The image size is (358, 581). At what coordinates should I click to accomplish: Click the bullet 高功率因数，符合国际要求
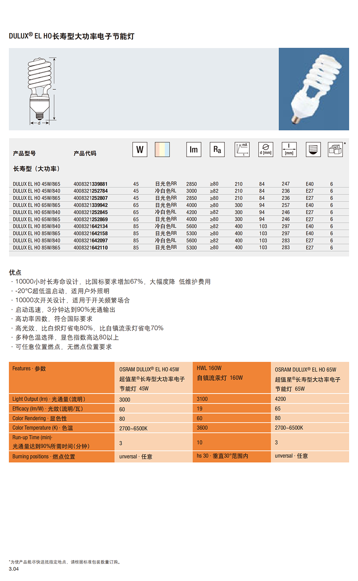coord(52,319)
